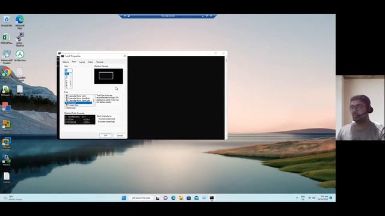The width and height of the screenshot is (385, 216).
Task: Click the font Size input field
Action: tap(68, 70)
